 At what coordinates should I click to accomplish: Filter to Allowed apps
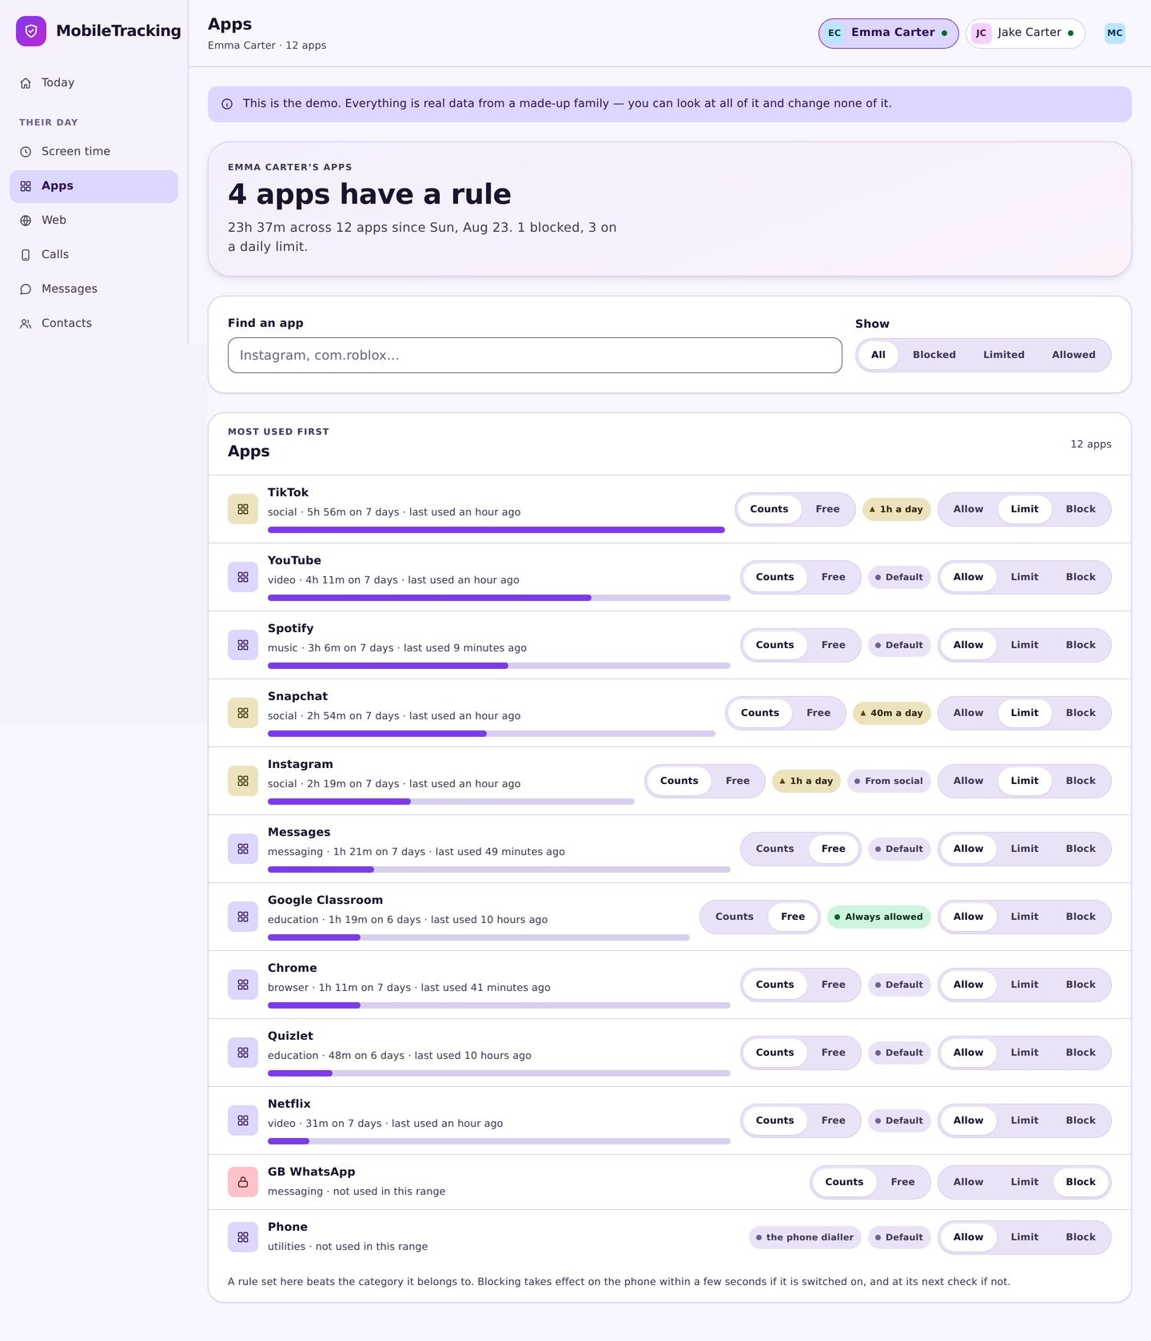(1073, 355)
